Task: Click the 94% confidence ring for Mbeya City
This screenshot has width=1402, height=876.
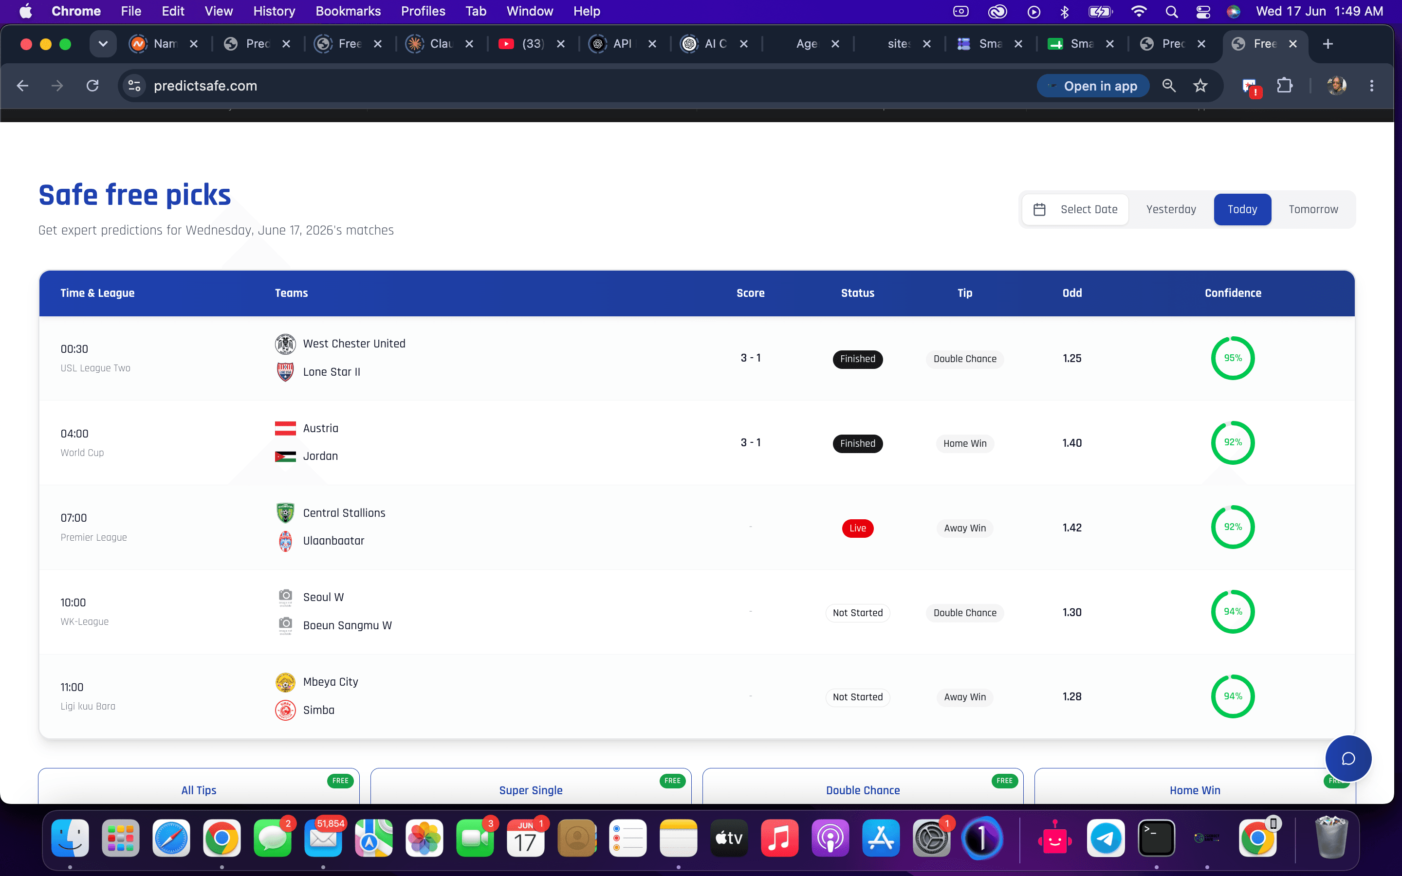Action: coord(1233,696)
